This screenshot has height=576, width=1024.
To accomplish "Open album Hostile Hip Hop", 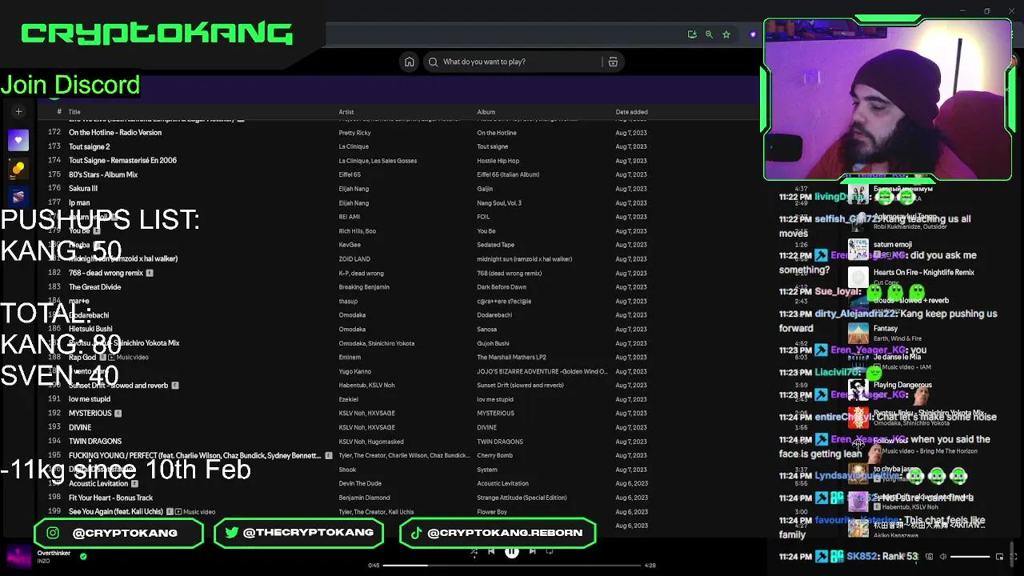I will coord(498,161).
